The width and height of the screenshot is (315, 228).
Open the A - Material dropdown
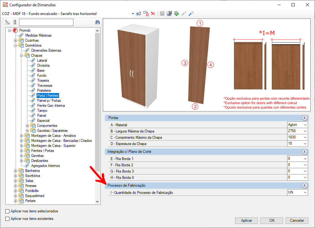tap(305, 125)
